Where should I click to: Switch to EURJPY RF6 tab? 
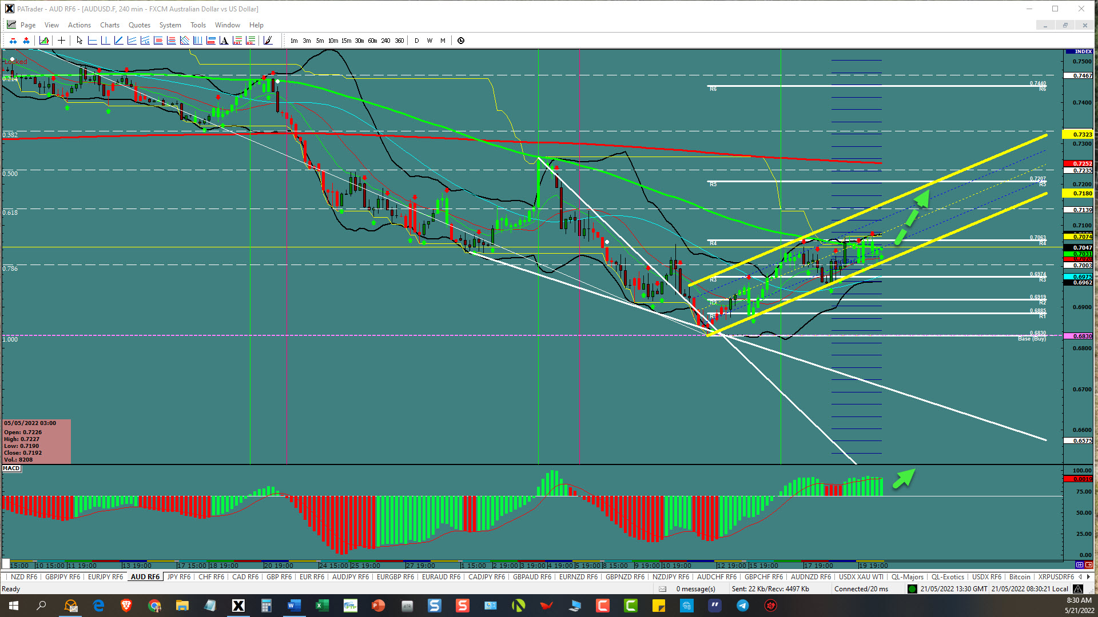[105, 577]
